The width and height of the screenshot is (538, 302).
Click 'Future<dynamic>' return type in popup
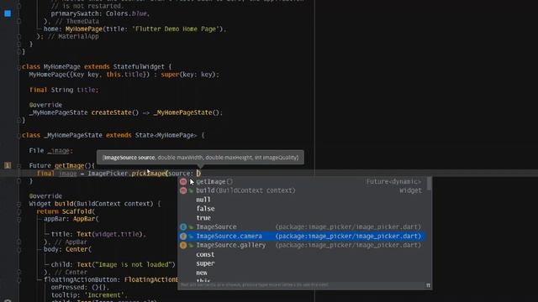[x=393, y=181]
